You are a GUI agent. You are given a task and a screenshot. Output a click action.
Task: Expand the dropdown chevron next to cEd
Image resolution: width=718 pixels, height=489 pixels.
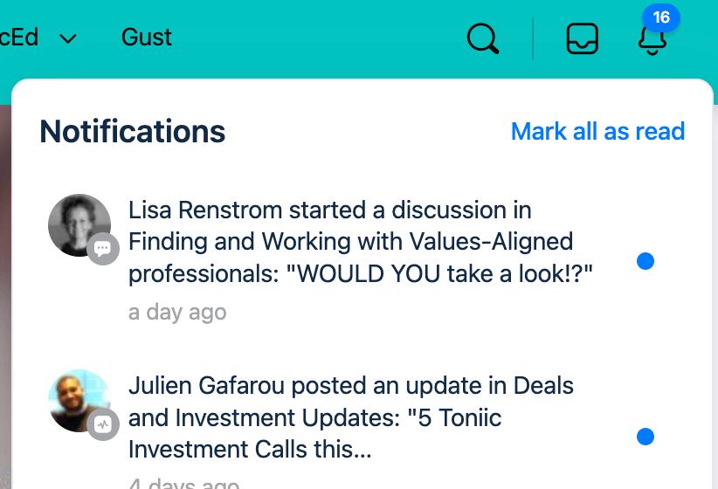(x=68, y=38)
